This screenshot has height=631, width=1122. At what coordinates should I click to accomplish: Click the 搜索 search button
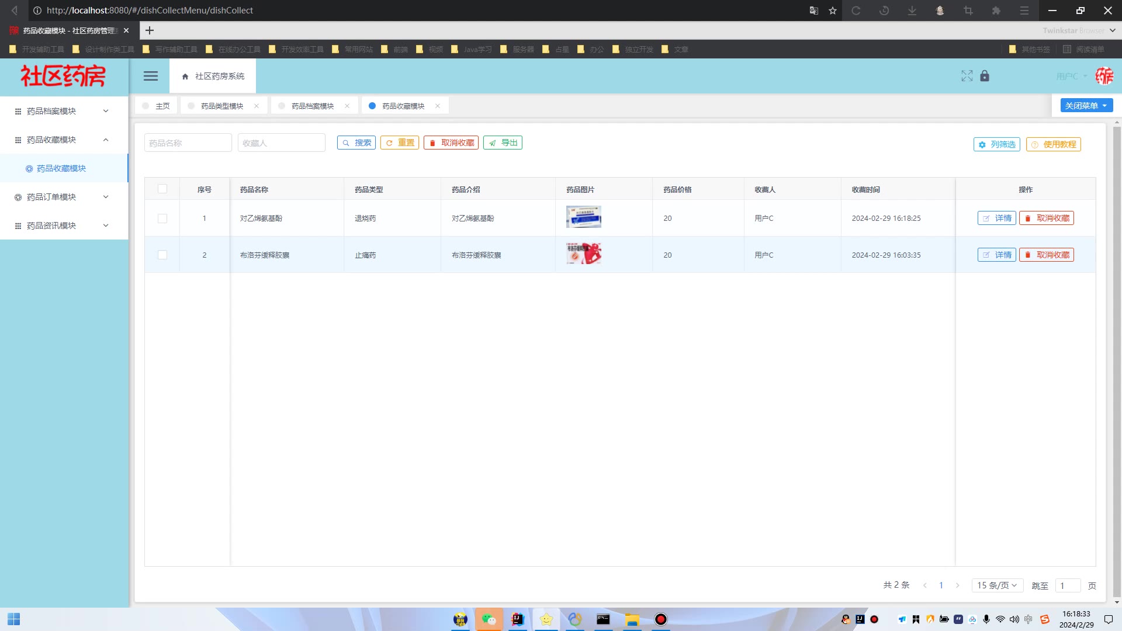tap(356, 143)
